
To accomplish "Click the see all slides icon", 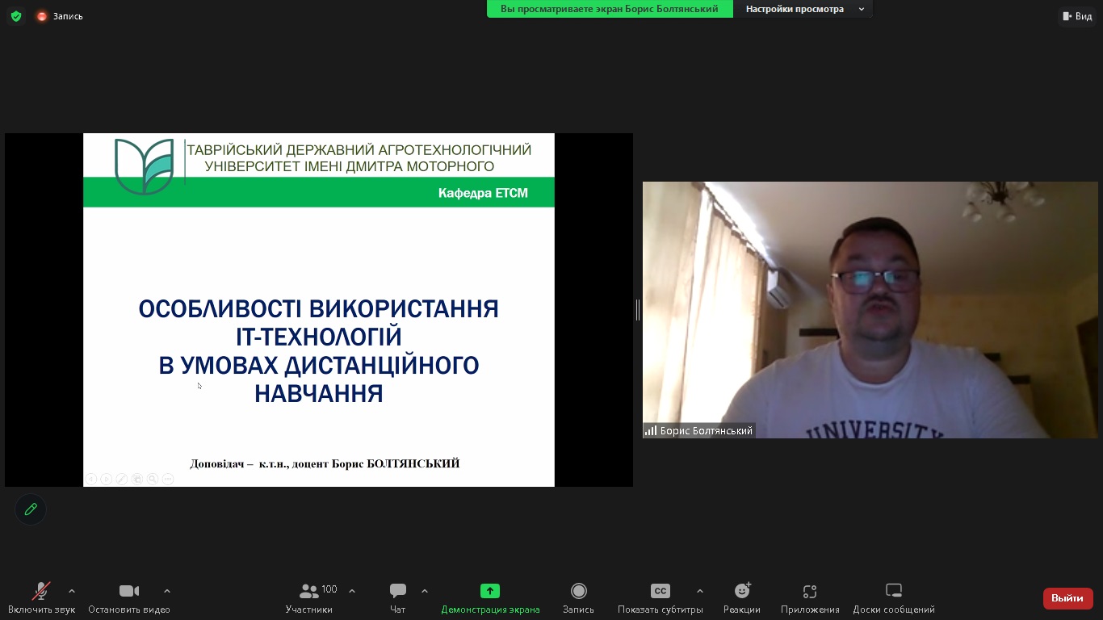I will click(137, 480).
